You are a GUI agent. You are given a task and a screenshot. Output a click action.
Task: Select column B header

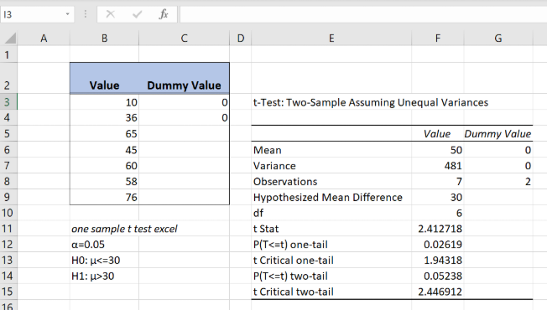pos(104,39)
